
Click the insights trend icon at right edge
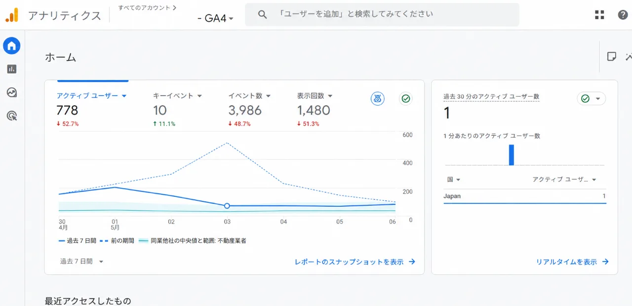629,56
